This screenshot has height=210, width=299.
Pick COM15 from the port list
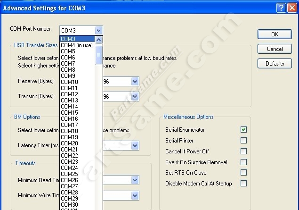(x=77, y=112)
